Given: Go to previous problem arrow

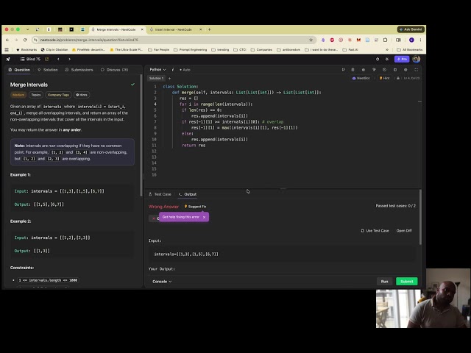Looking at the screenshot, I should pyautogui.click(x=58, y=59).
